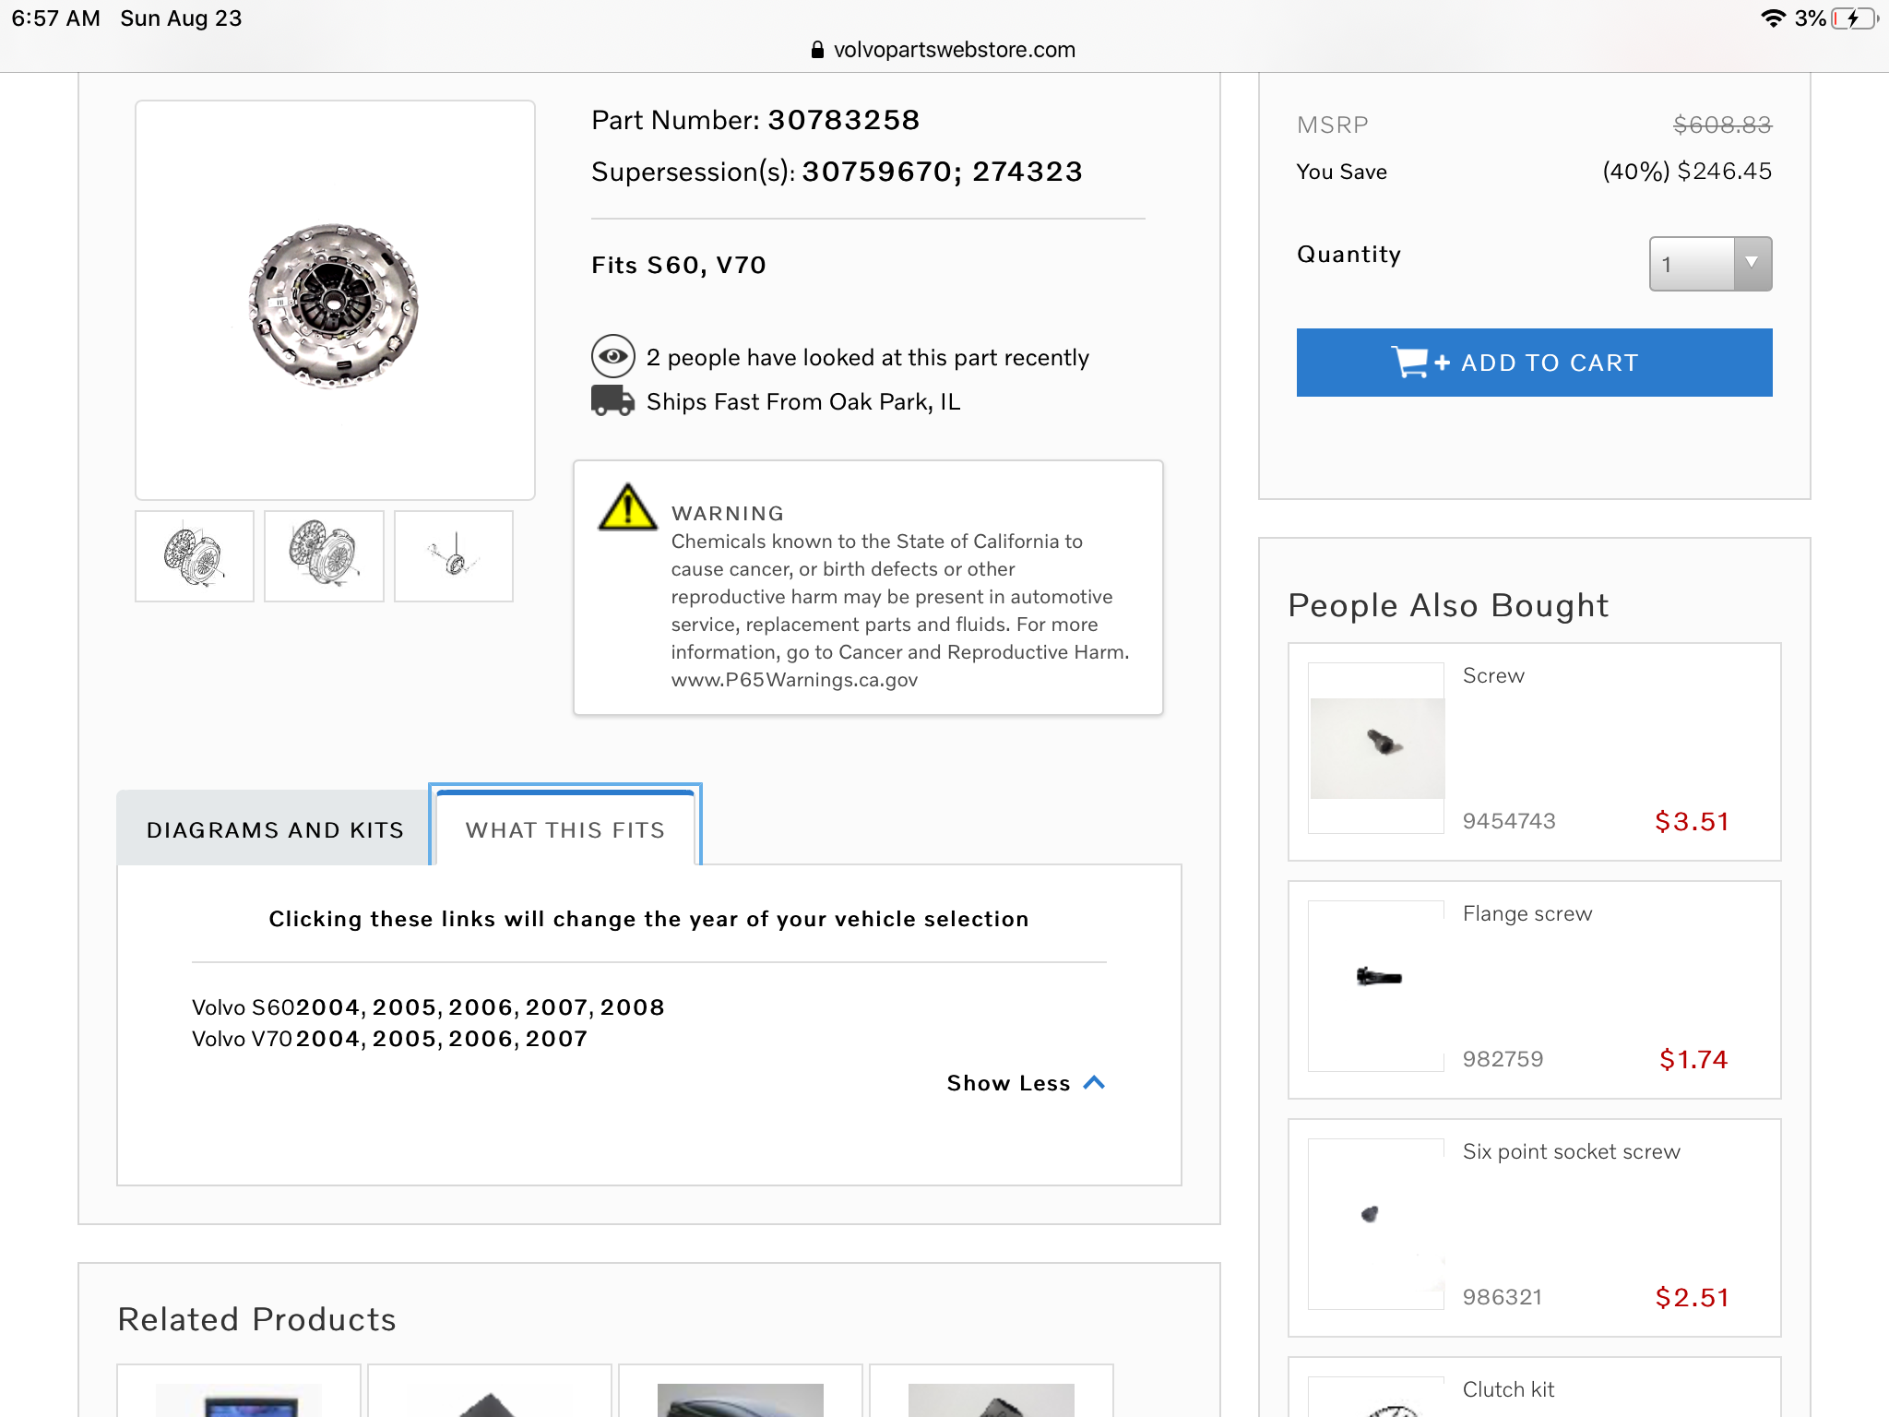Open the Quantity dropdown

point(1709,264)
